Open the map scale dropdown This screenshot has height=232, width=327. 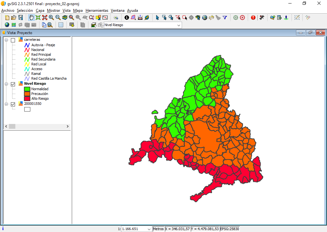[x=149, y=229]
